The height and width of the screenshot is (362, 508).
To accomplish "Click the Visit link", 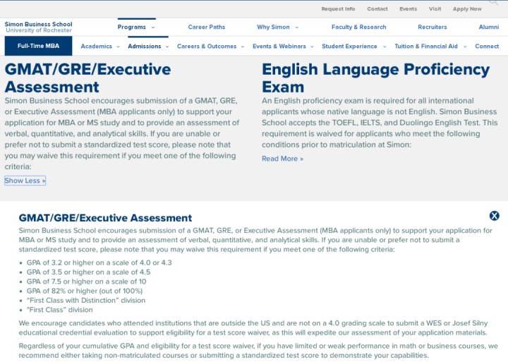I will pos(435,9).
